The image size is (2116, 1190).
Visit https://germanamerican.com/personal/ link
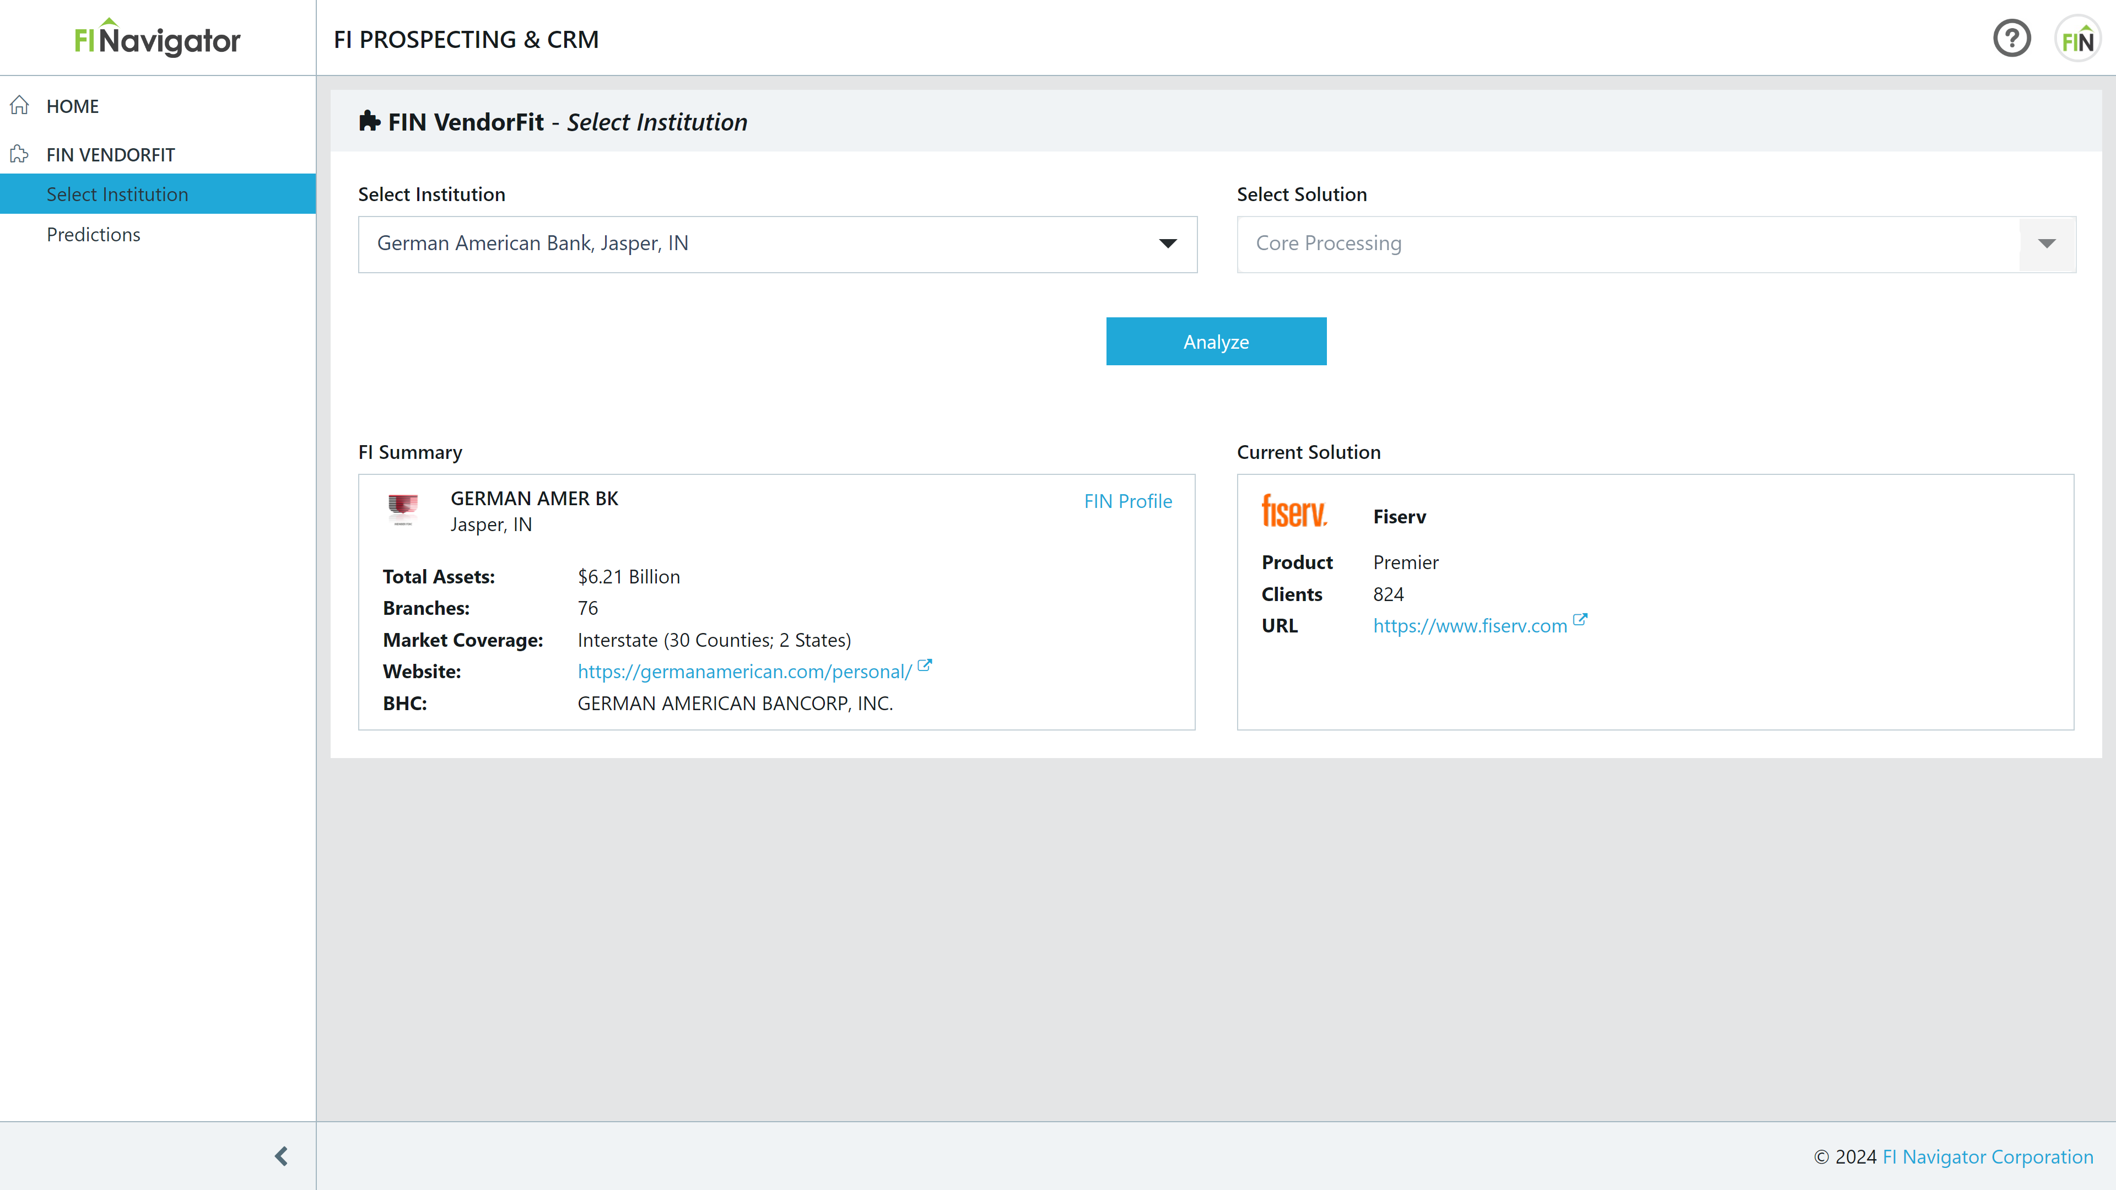pos(744,671)
